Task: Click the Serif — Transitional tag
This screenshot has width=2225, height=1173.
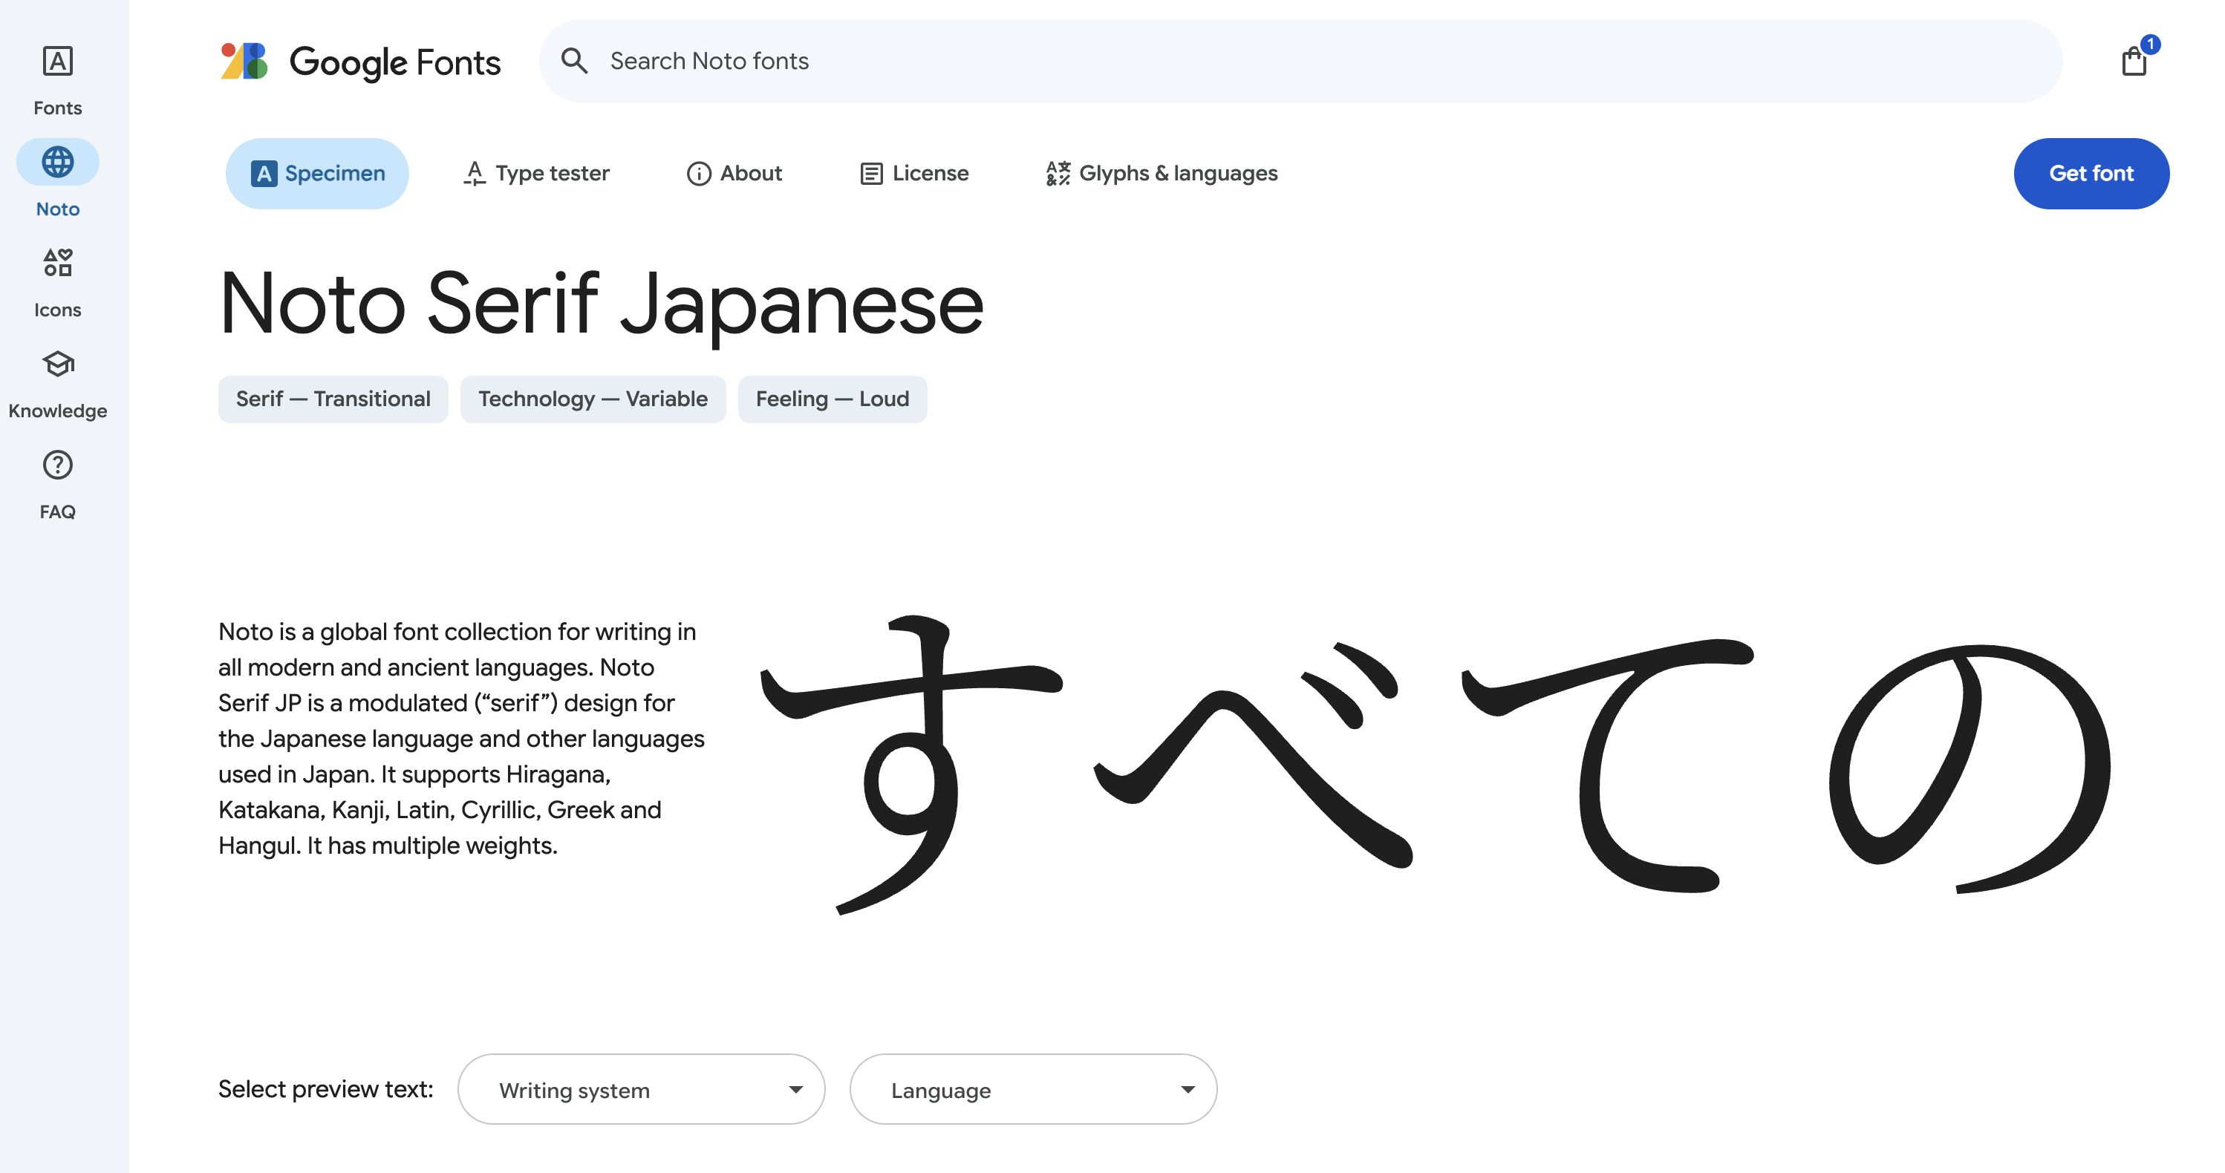Action: click(x=333, y=399)
